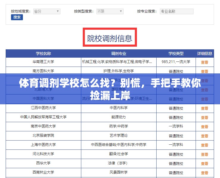Click 查看 in the 西南林业大学 row
This screenshot has height=178, width=220.
(x=205, y=173)
